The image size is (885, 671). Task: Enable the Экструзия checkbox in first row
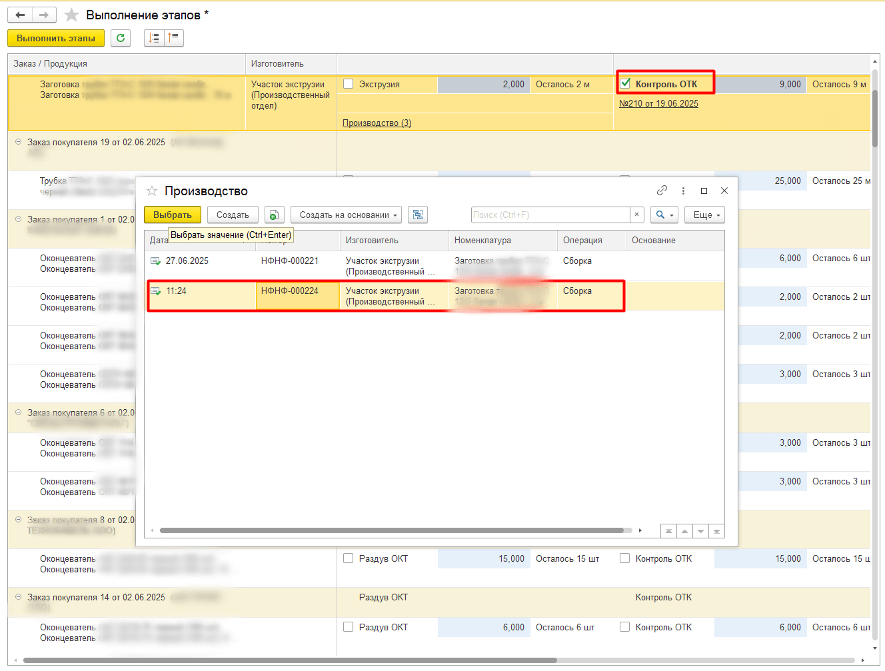[x=348, y=84]
